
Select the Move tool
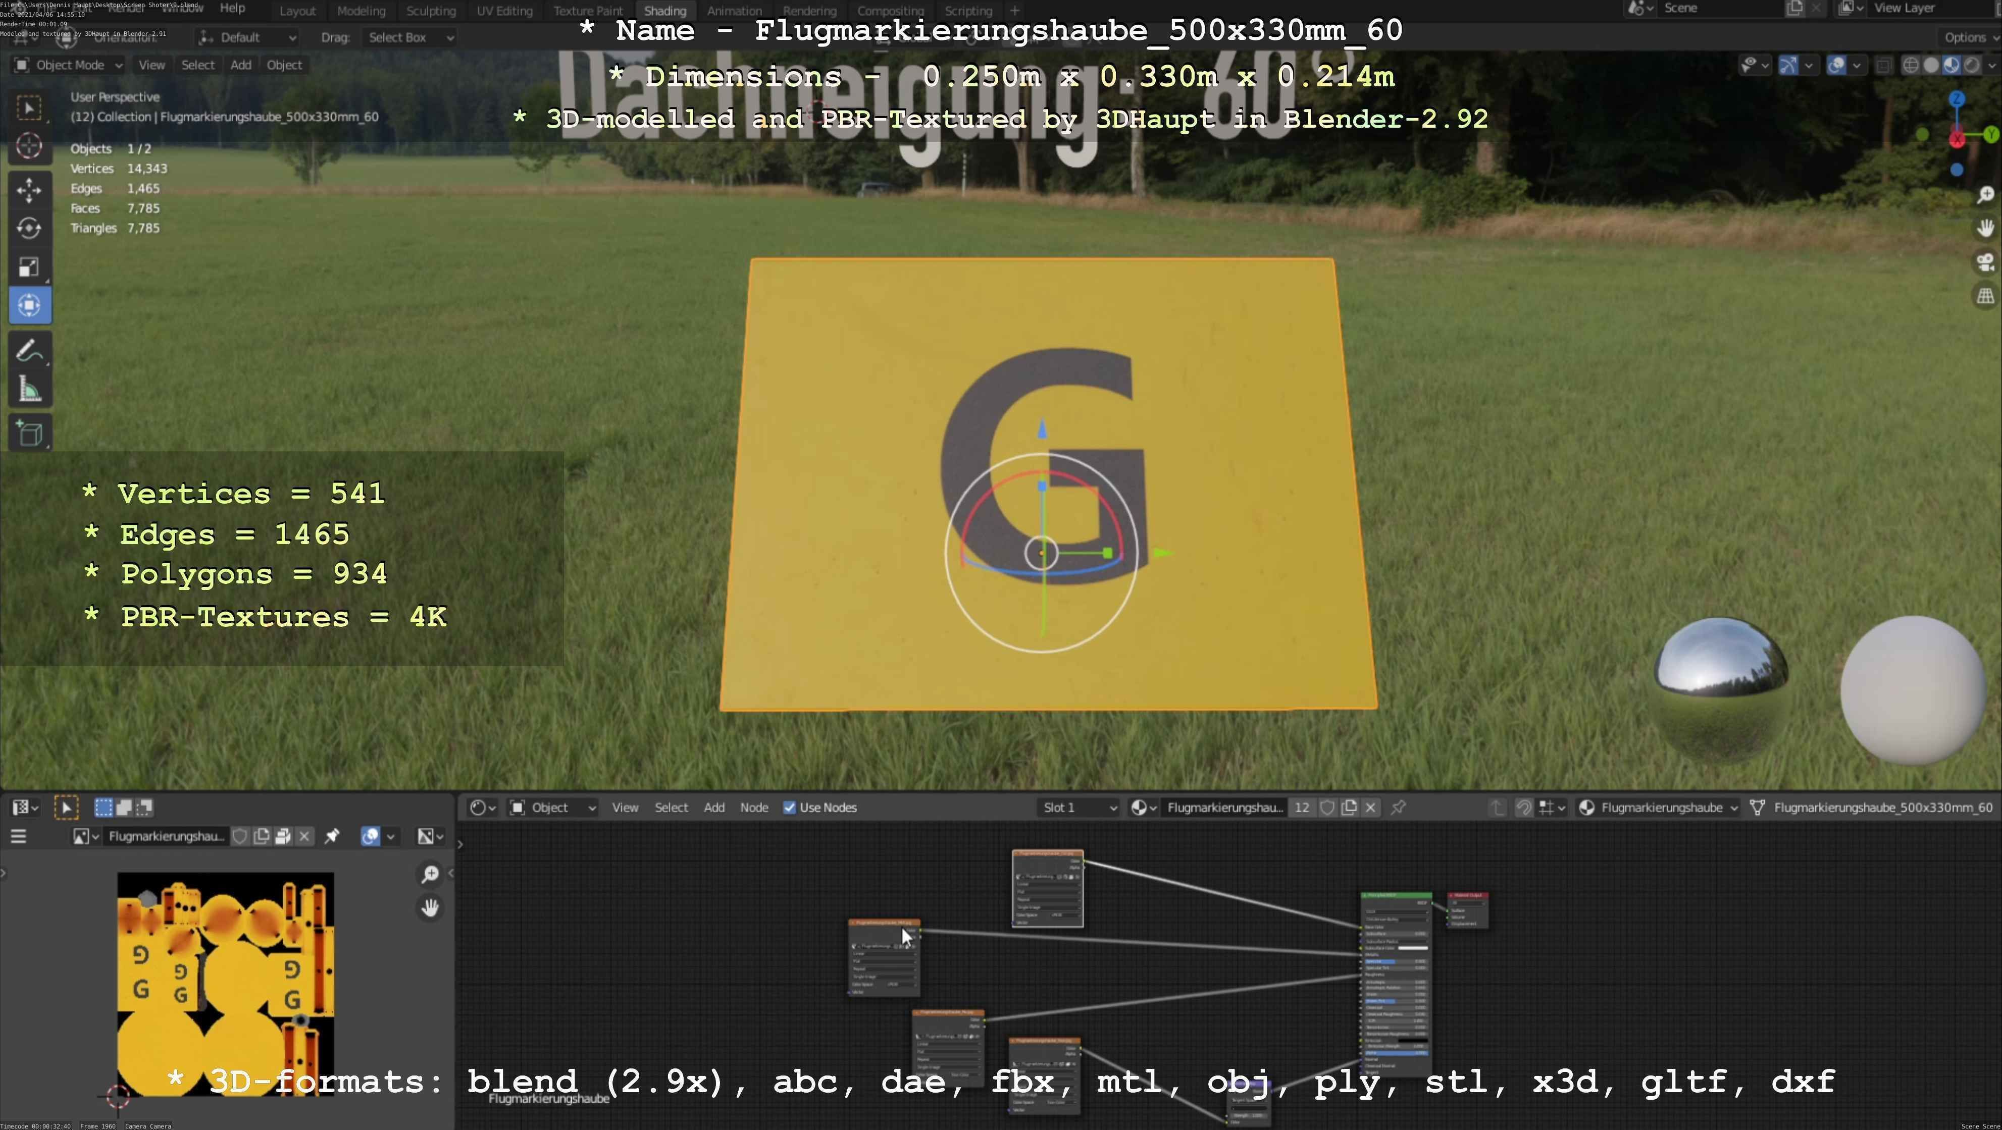[29, 189]
